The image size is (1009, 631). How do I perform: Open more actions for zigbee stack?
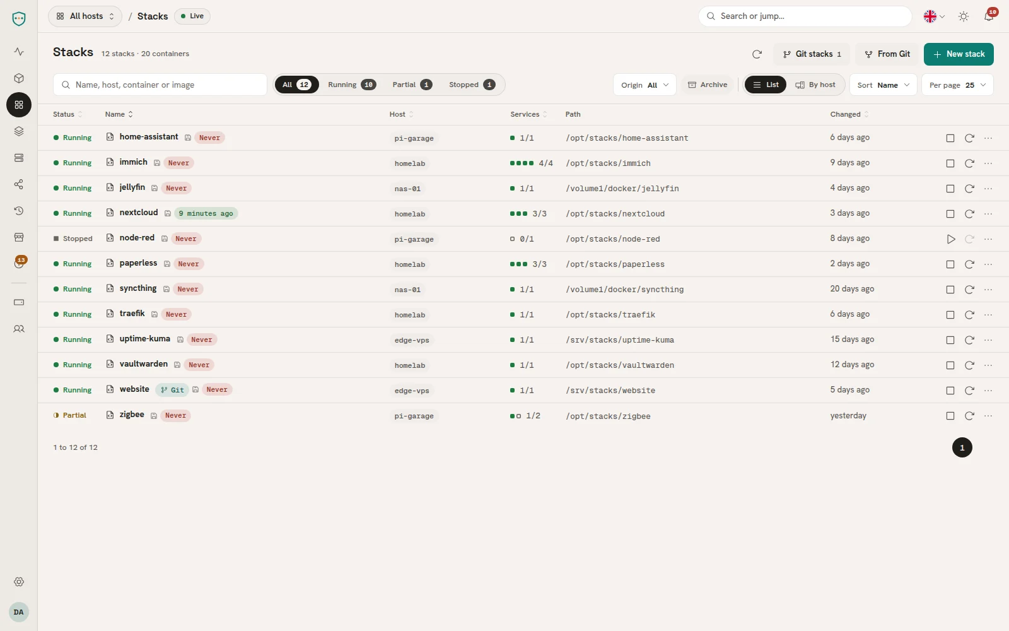pyautogui.click(x=988, y=416)
